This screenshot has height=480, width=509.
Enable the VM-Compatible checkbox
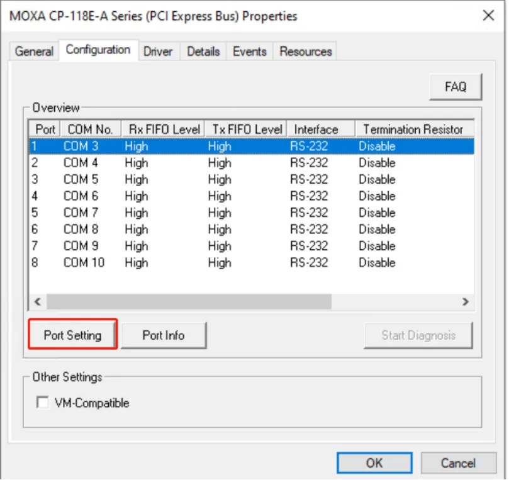pos(43,403)
